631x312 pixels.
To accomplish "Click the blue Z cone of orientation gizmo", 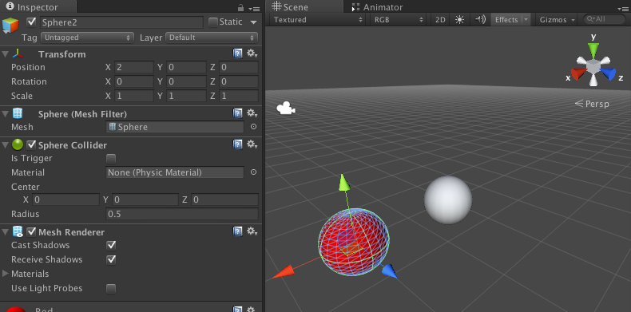I will pos(608,74).
